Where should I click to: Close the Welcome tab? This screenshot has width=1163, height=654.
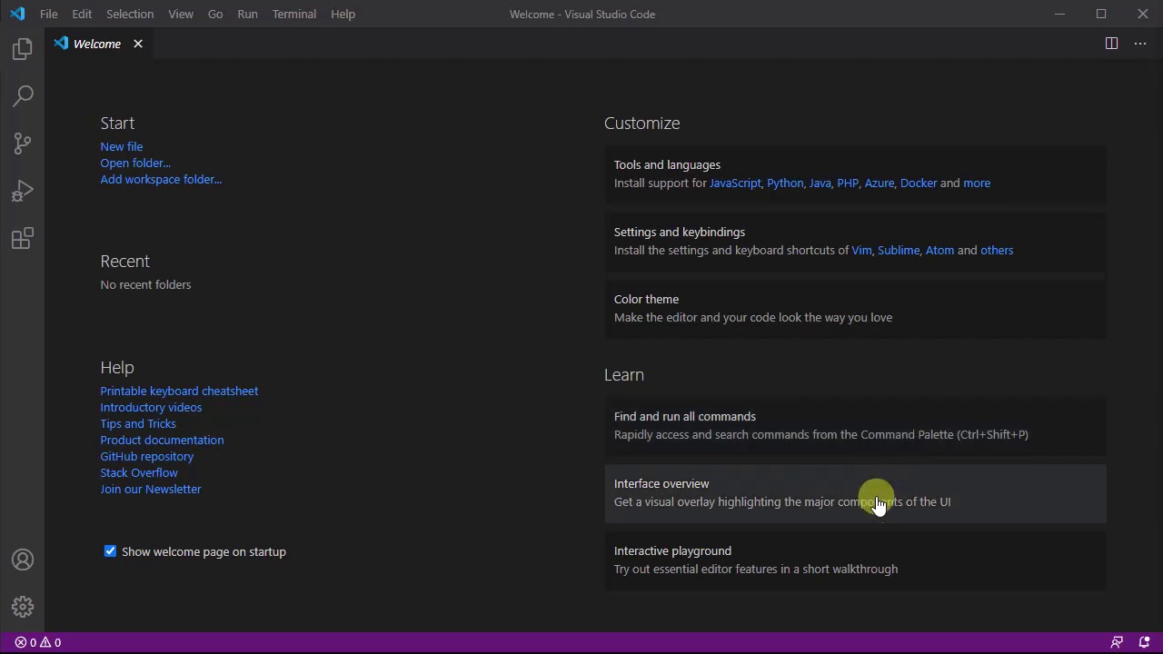tap(138, 44)
